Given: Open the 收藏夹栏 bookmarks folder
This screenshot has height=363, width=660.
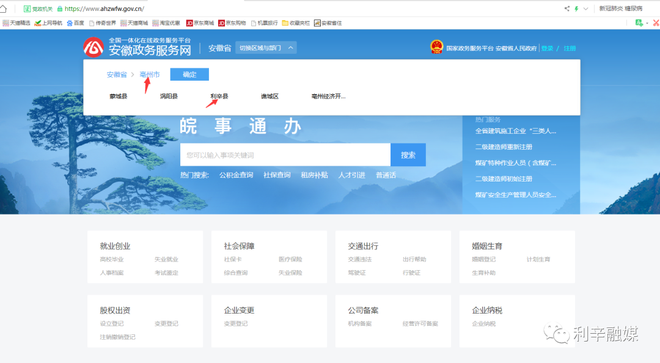Looking at the screenshot, I should [x=296, y=23].
